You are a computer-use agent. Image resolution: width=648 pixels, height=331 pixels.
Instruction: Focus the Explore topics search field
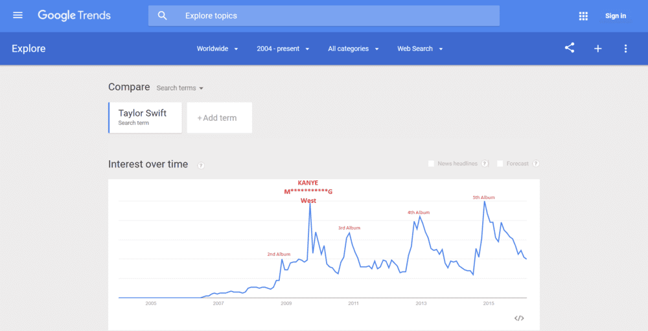tap(323, 16)
